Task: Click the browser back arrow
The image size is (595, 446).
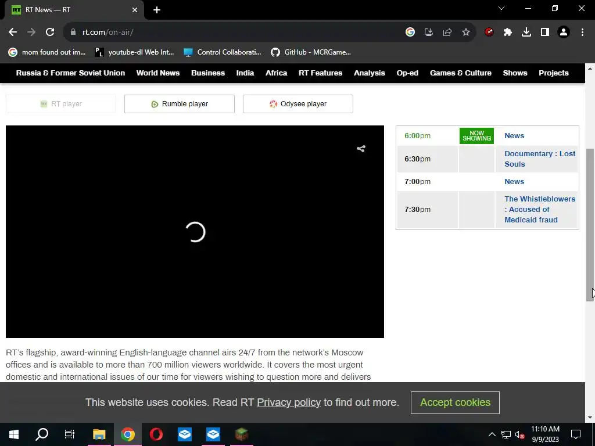Action: (x=13, y=33)
